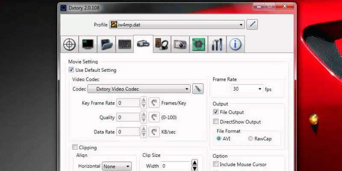Switch to the keyboard hotkey tab

point(125,44)
